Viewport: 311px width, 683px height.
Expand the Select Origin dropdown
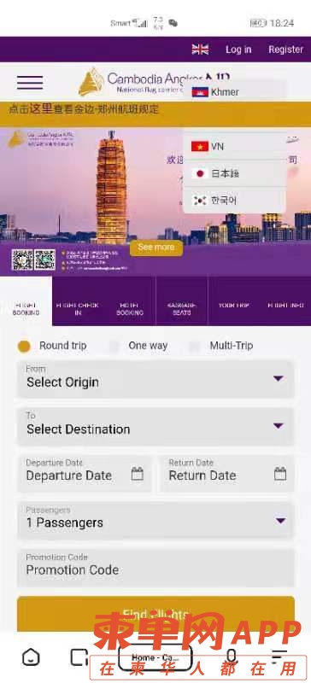155,379
